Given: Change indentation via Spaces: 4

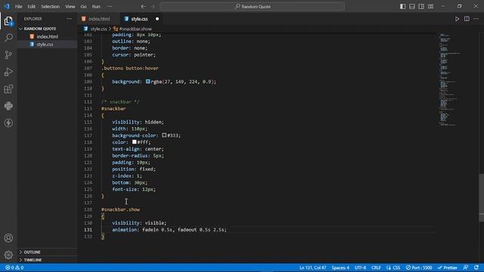Looking at the screenshot, I should [340, 267].
